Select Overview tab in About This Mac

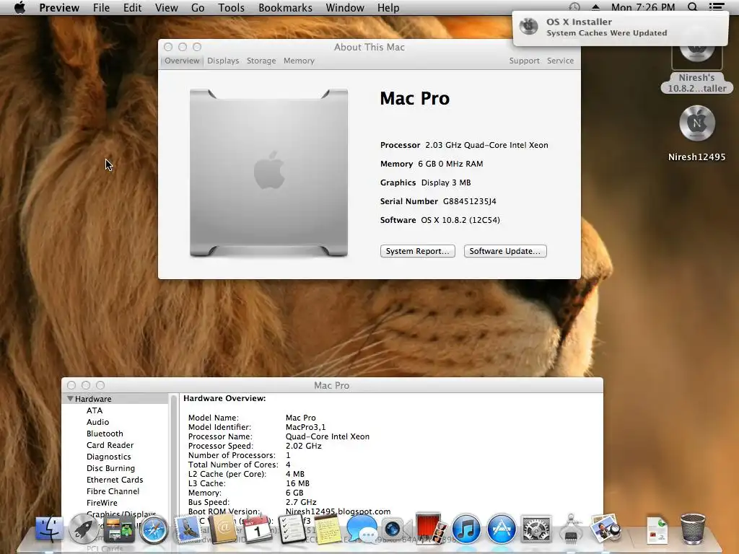pyautogui.click(x=182, y=61)
